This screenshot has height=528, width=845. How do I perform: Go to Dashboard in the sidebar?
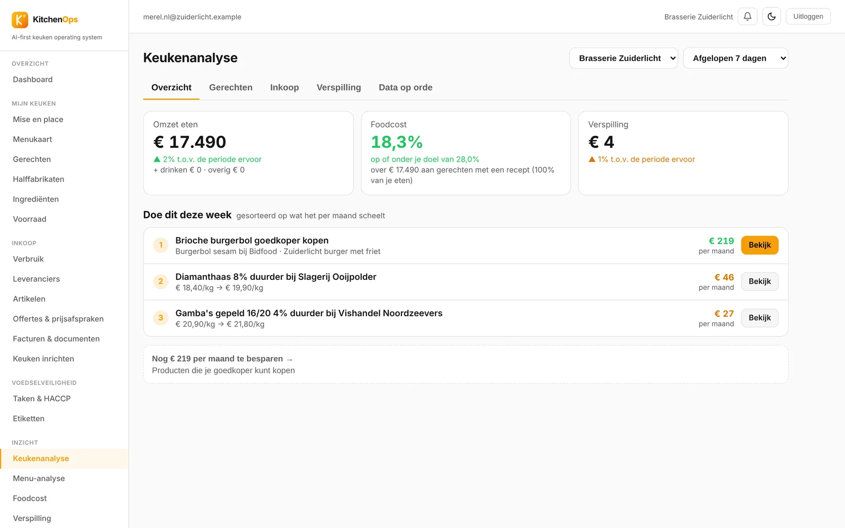pyautogui.click(x=64, y=80)
